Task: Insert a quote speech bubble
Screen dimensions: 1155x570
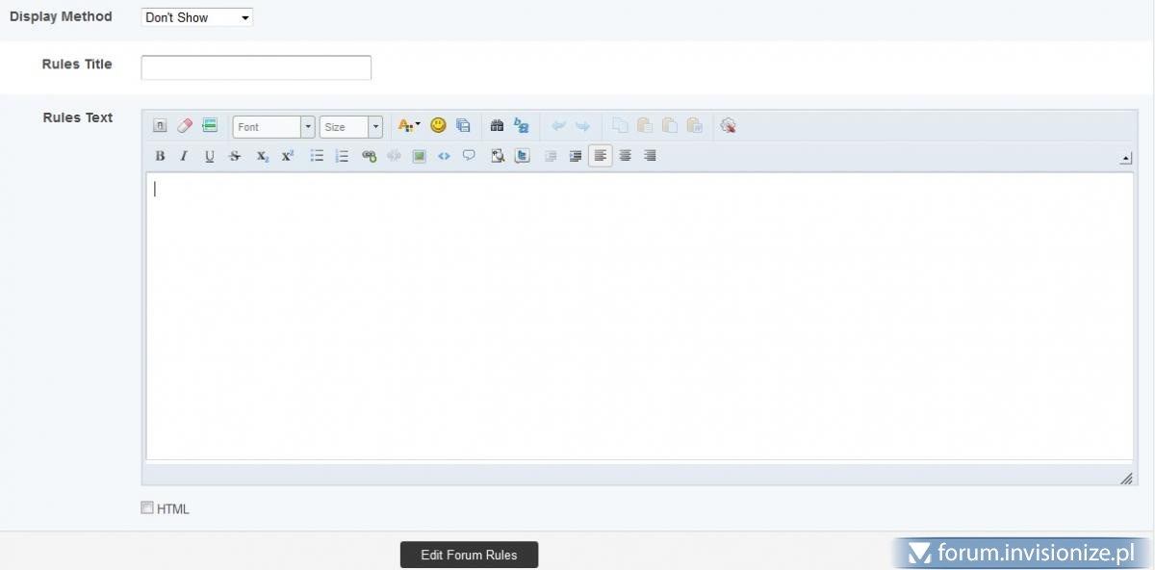Action: (469, 156)
